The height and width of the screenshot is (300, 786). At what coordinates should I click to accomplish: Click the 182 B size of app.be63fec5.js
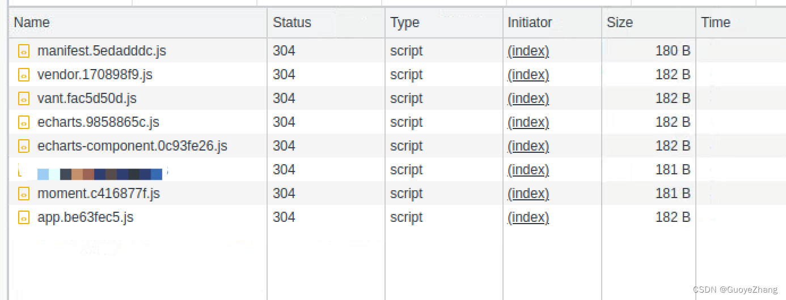tap(673, 217)
